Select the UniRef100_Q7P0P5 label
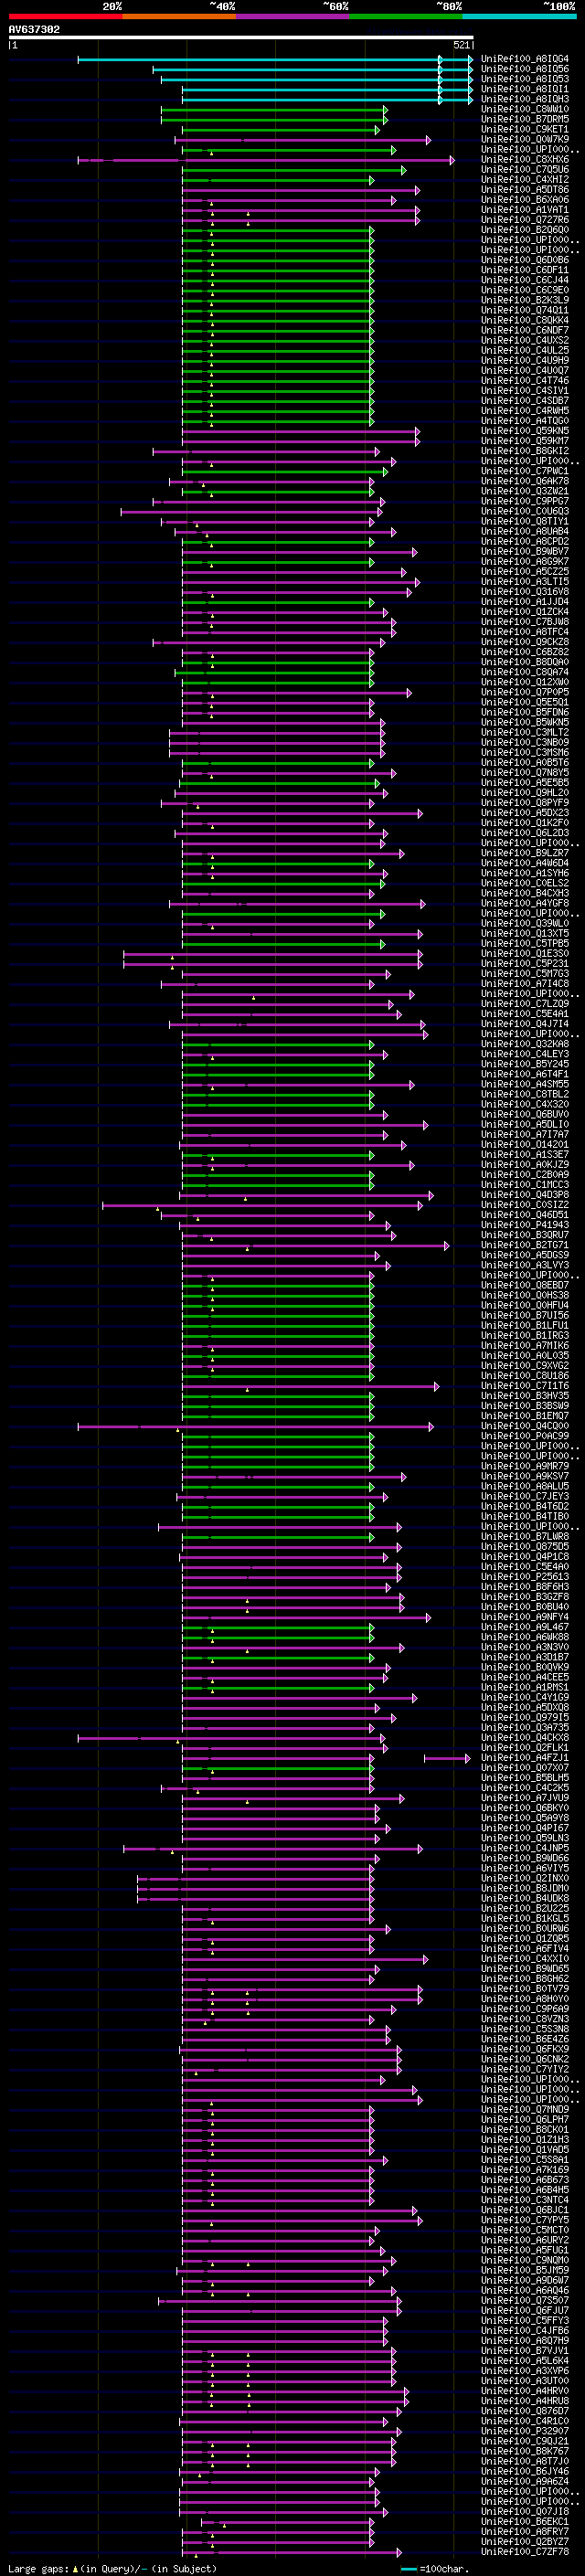The width and height of the screenshot is (585, 2576). click(525, 692)
